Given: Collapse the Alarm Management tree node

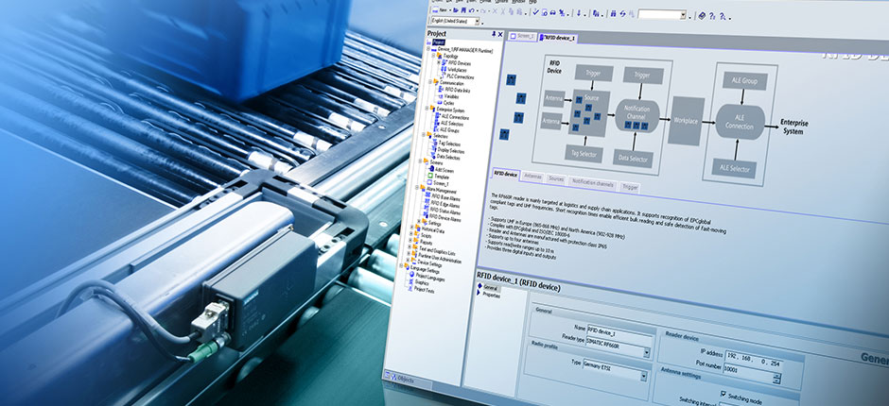Looking at the screenshot, I should (417, 188).
